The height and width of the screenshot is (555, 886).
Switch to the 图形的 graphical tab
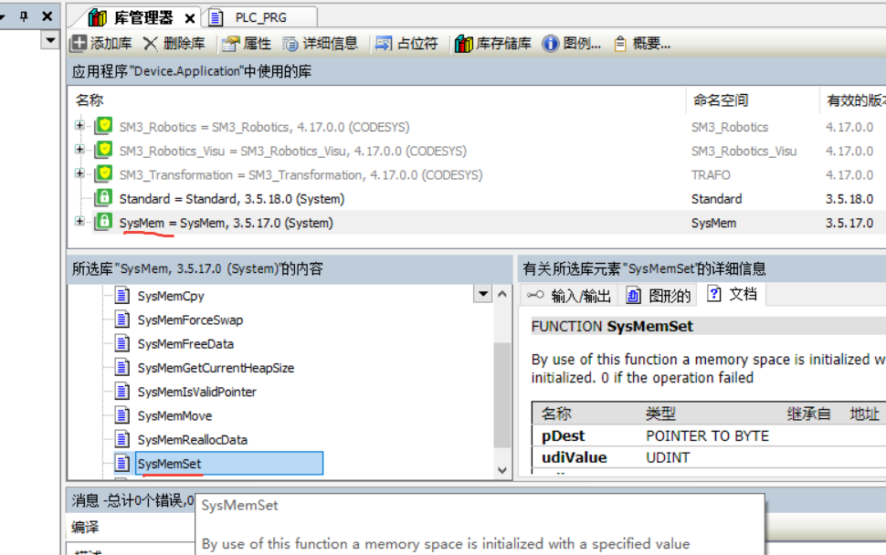[659, 295]
